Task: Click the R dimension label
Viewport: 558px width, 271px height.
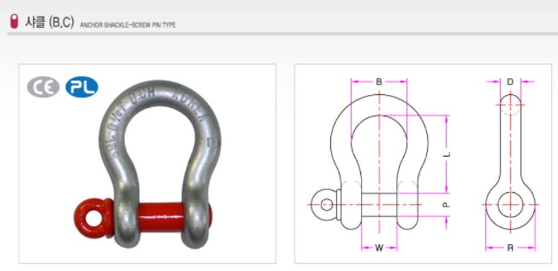Action: (510, 248)
